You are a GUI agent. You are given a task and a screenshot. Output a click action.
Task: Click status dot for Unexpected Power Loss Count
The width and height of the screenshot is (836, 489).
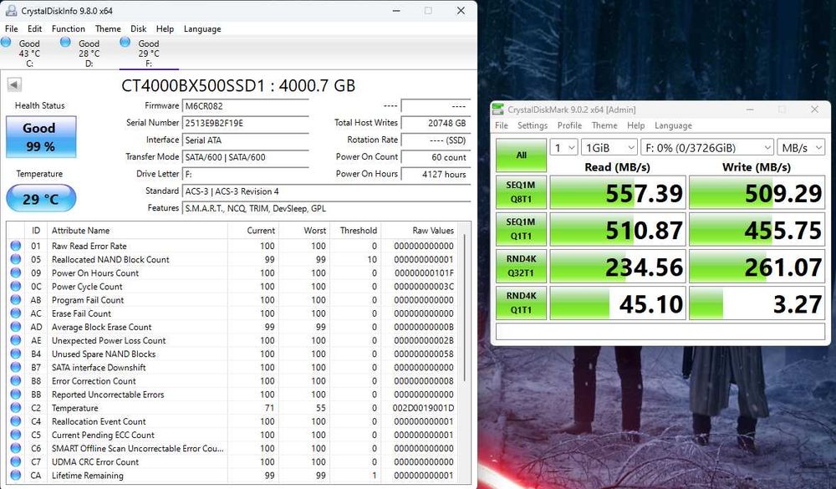[15, 340]
